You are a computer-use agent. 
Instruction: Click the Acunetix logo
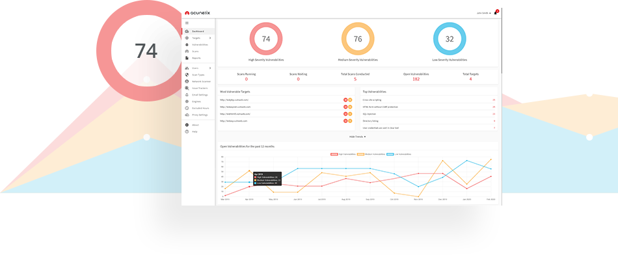(198, 13)
